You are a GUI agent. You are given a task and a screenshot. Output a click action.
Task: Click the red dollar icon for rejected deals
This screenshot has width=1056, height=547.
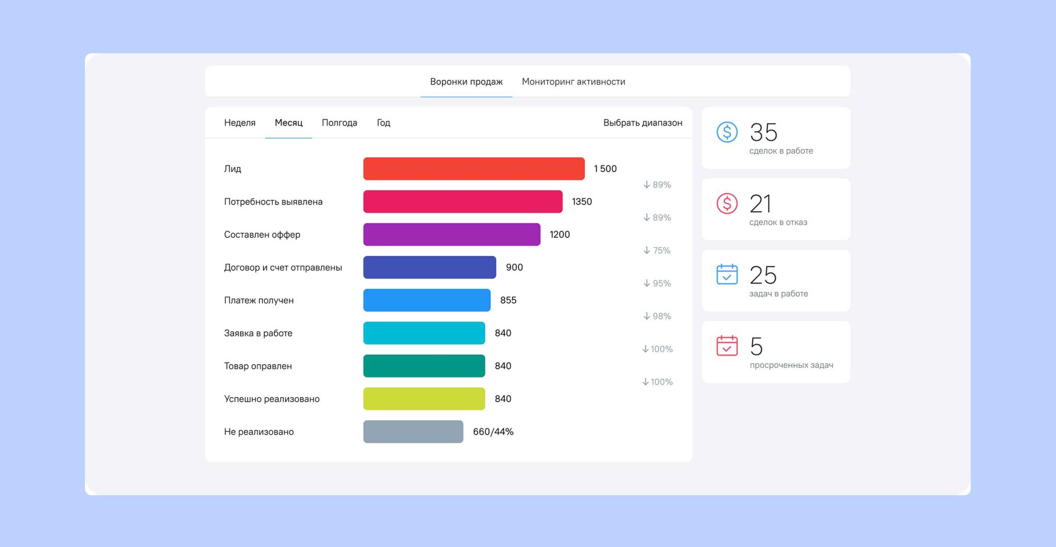point(727,203)
